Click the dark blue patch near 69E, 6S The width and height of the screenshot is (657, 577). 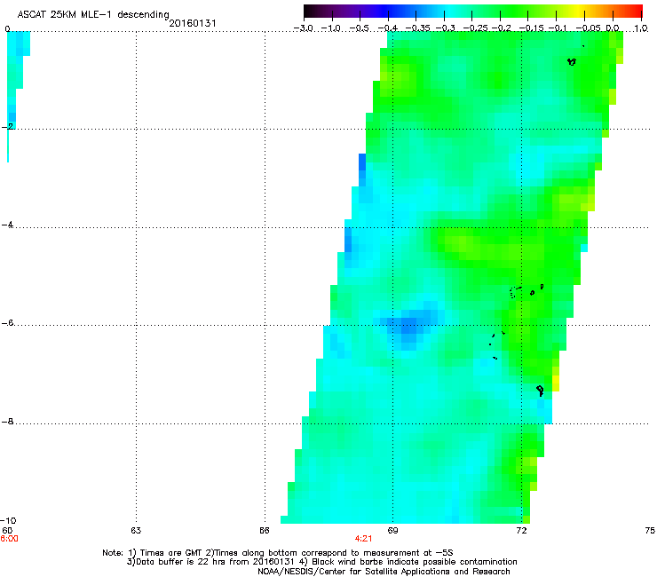(x=409, y=326)
